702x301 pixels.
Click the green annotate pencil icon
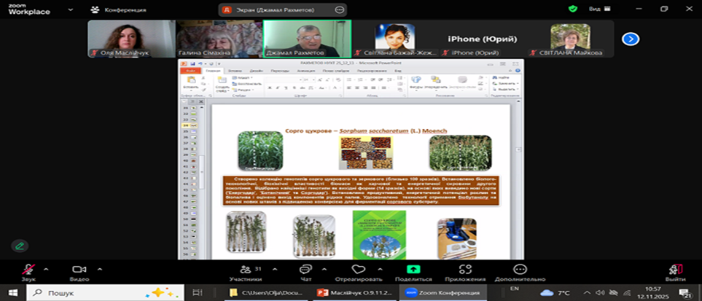click(x=20, y=246)
